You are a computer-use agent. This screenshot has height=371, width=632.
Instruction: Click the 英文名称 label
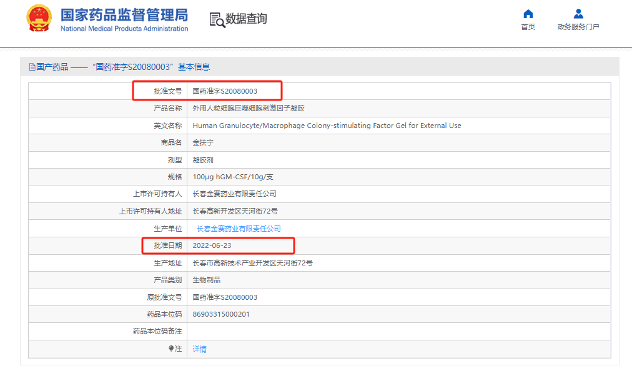click(167, 126)
